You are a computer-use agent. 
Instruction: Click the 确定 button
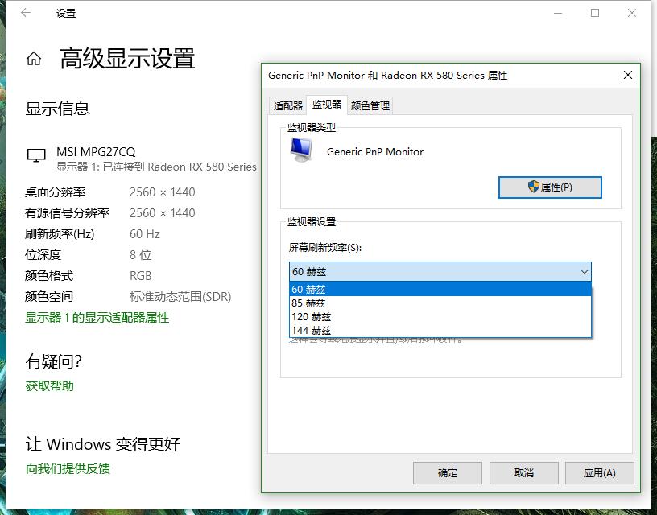[x=447, y=472]
